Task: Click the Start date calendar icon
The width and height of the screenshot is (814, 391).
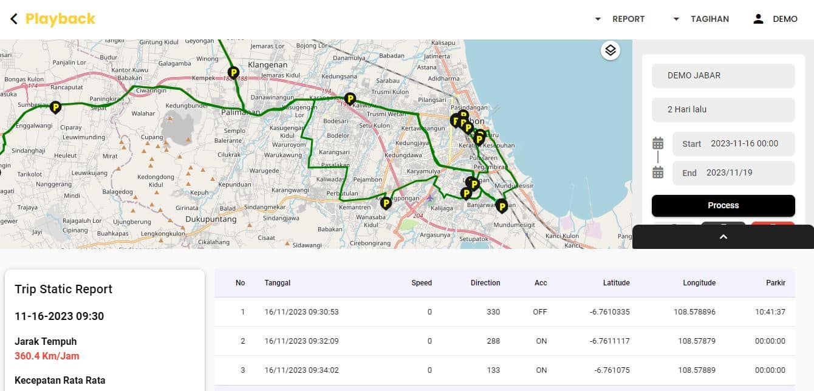Action: point(658,144)
